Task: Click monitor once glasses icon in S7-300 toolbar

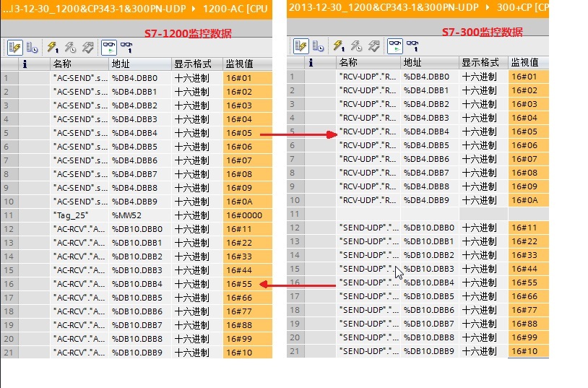Action: 413,46
